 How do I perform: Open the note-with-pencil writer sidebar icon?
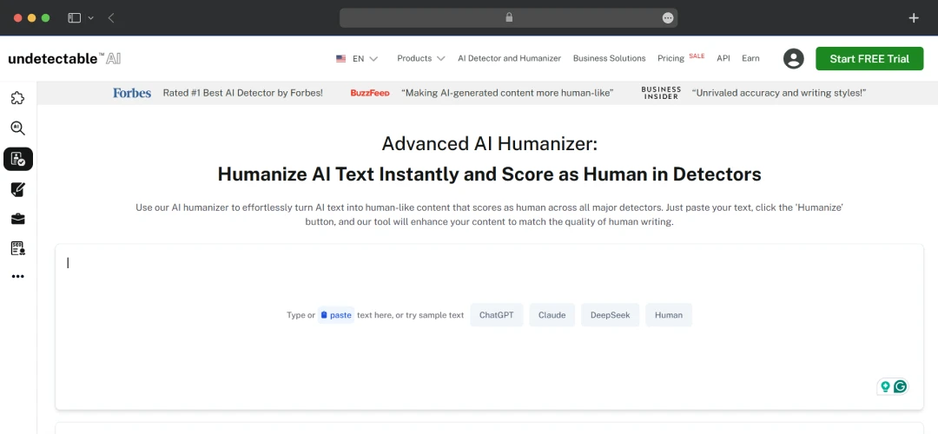click(18, 190)
